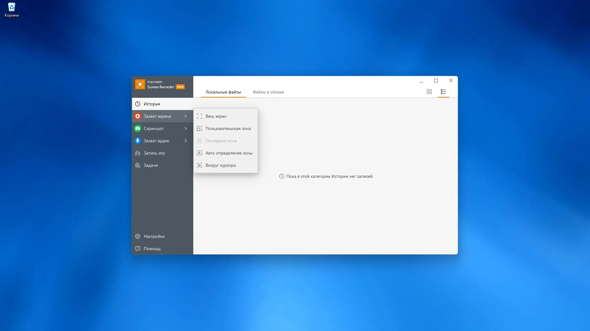The width and height of the screenshot is (590, 331).
Task: Switch to list view of files
Action: pyautogui.click(x=443, y=92)
